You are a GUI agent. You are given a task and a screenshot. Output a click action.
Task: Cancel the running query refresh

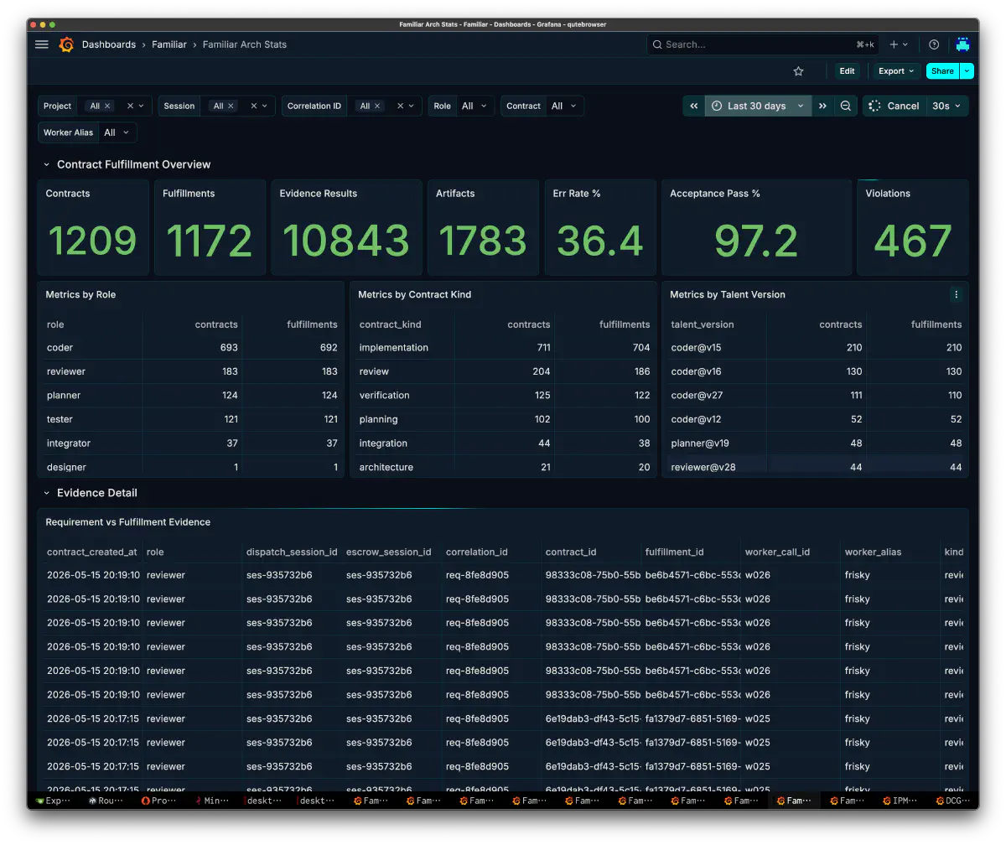895,106
